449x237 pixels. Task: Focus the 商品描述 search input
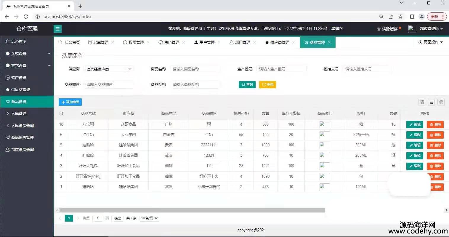tap(109, 84)
